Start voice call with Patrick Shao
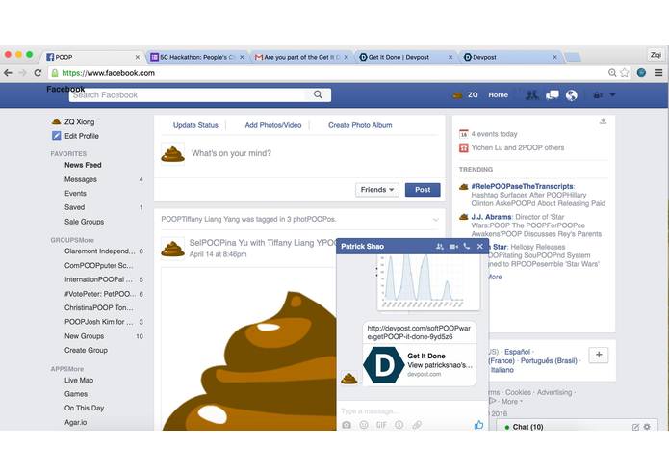The height and width of the screenshot is (476, 669). pos(467,247)
